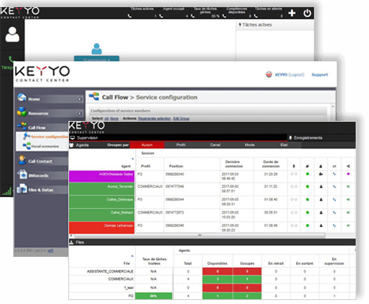
Task: Click the sort arrow above the File column
Action: pyautogui.click(x=132, y=256)
